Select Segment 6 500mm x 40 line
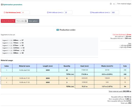This screenshot has width=132, height=107. (x=13, y=53)
